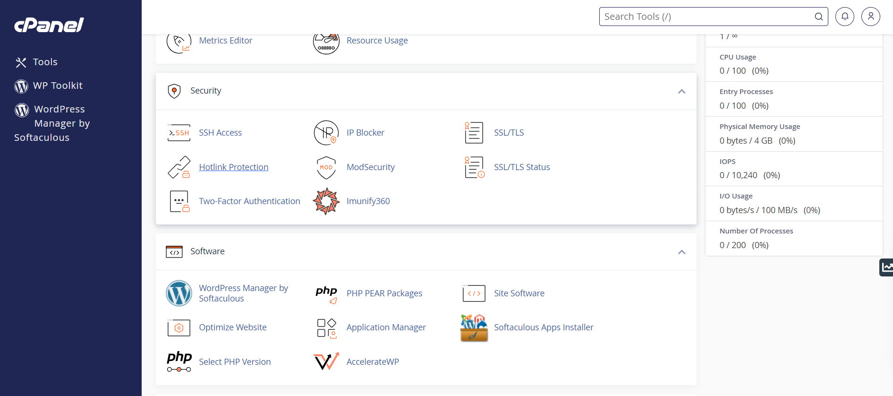Click the Site Software icon
893x396 pixels.
tap(474, 293)
